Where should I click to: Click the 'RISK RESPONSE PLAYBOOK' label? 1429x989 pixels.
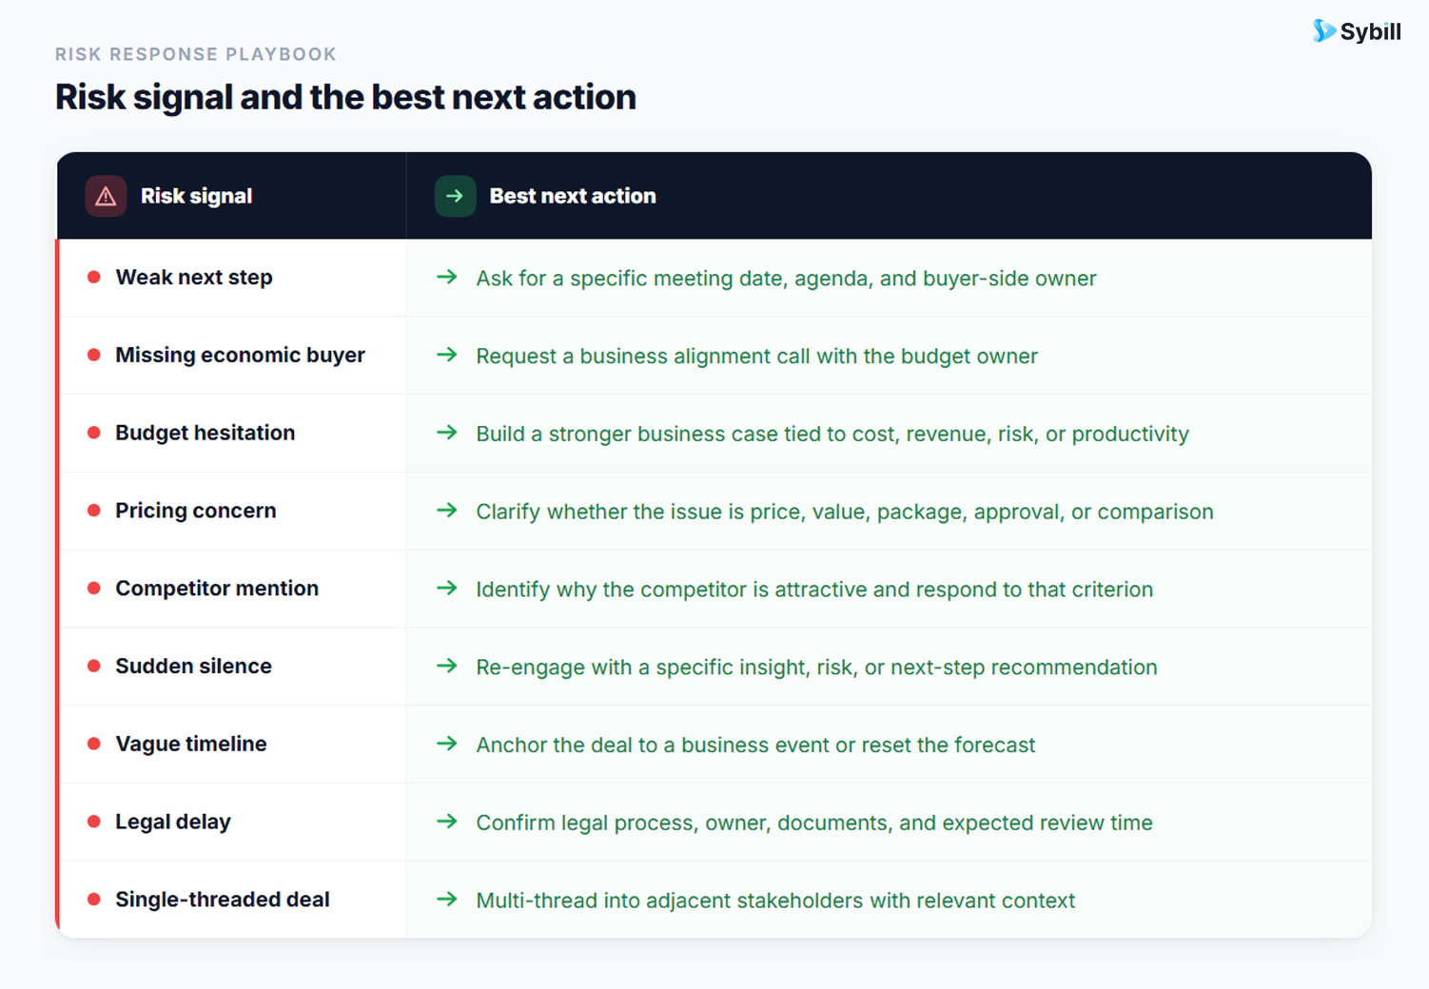coord(196,54)
